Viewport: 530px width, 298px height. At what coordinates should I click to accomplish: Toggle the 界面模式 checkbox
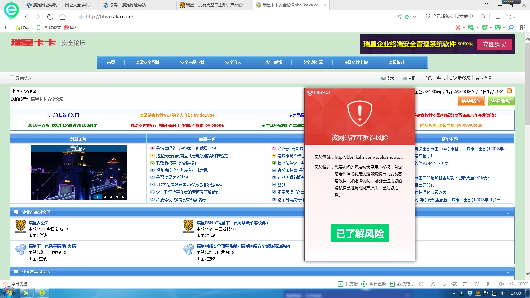12,77
